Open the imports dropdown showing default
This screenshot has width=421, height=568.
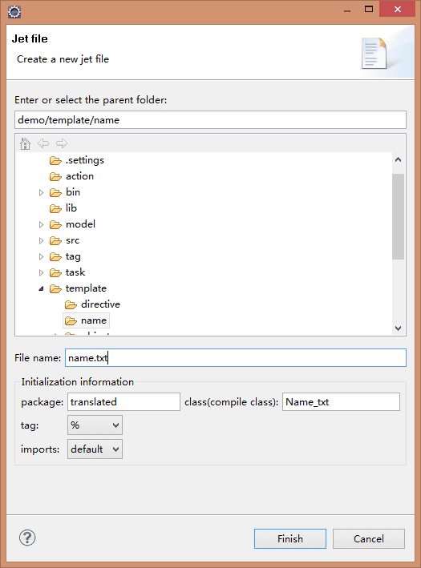[x=95, y=449]
